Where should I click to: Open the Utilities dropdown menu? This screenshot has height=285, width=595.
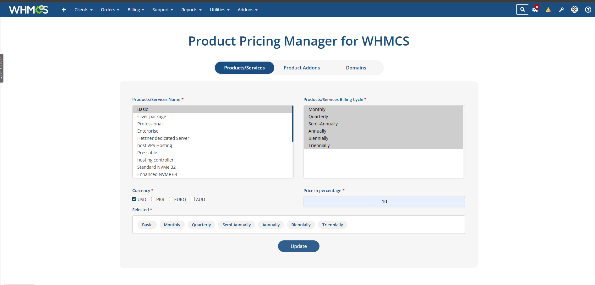(219, 10)
